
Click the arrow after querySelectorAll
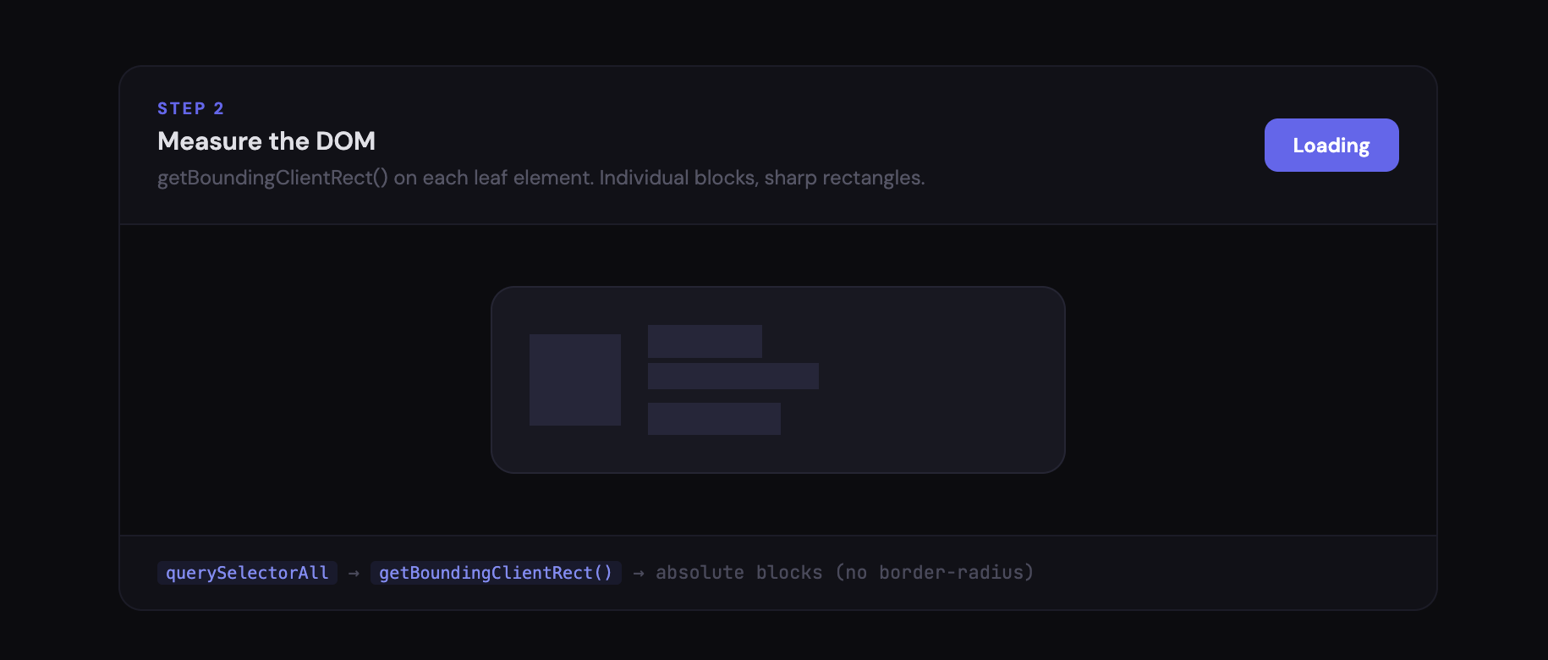pyautogui.click(x=354, y=574)
